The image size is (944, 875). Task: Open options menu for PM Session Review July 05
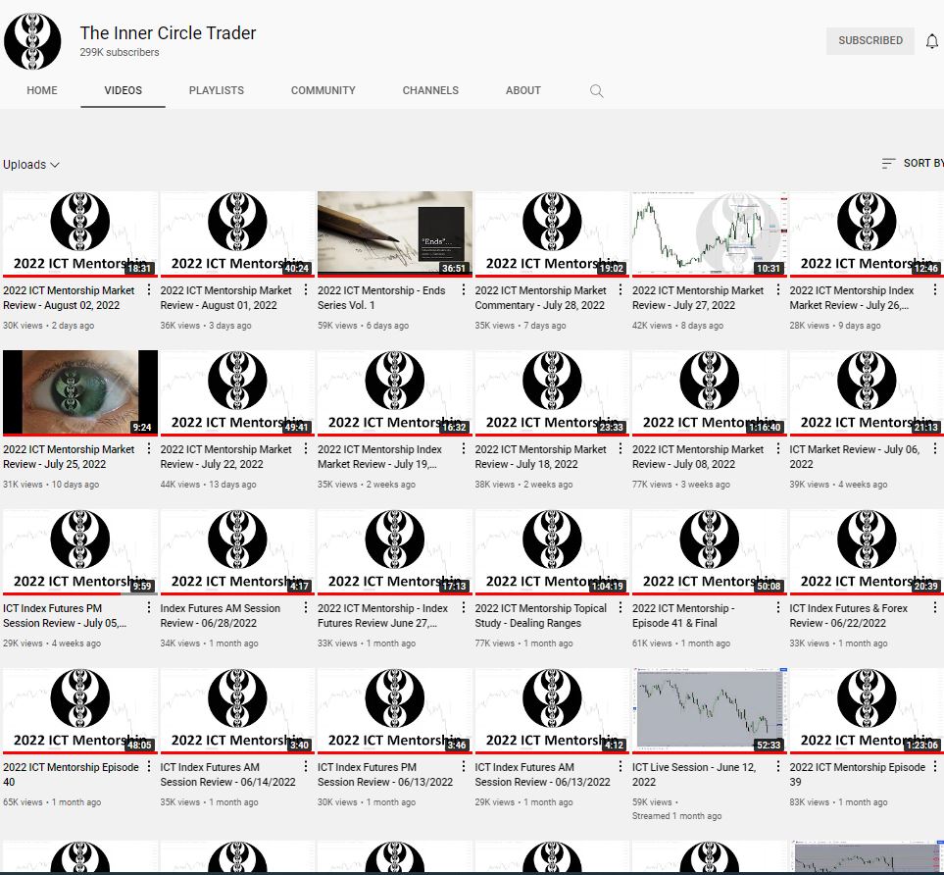click(x=149, y=607)
